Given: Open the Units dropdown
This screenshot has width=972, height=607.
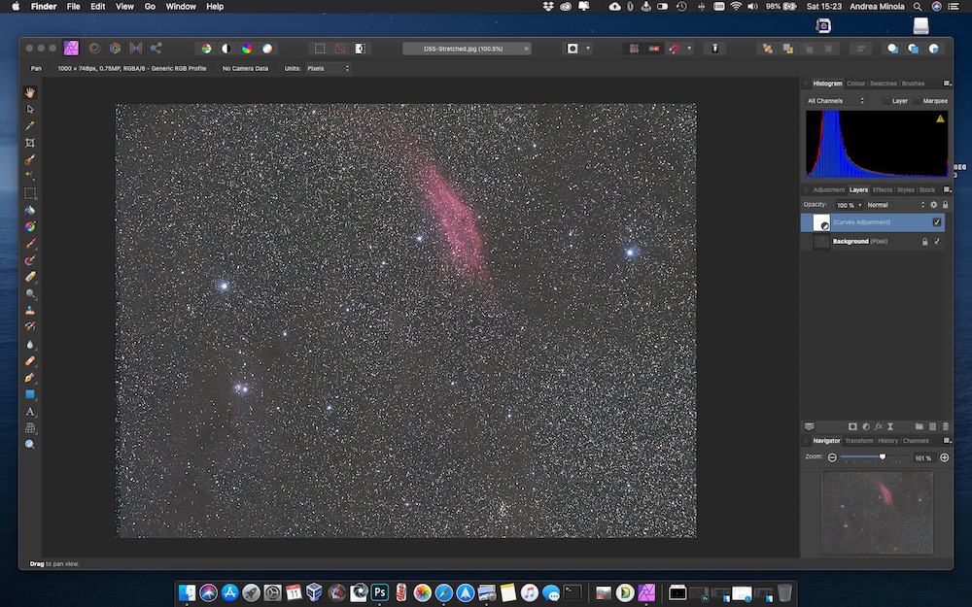Looking at the screenshot, I should coord(329,68).
